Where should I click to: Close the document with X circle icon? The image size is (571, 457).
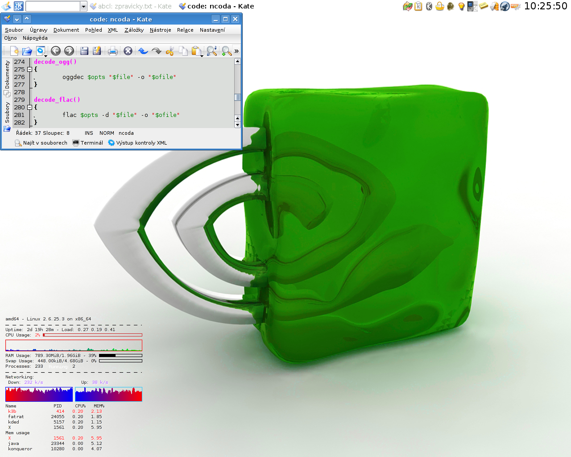coord(128,51)
